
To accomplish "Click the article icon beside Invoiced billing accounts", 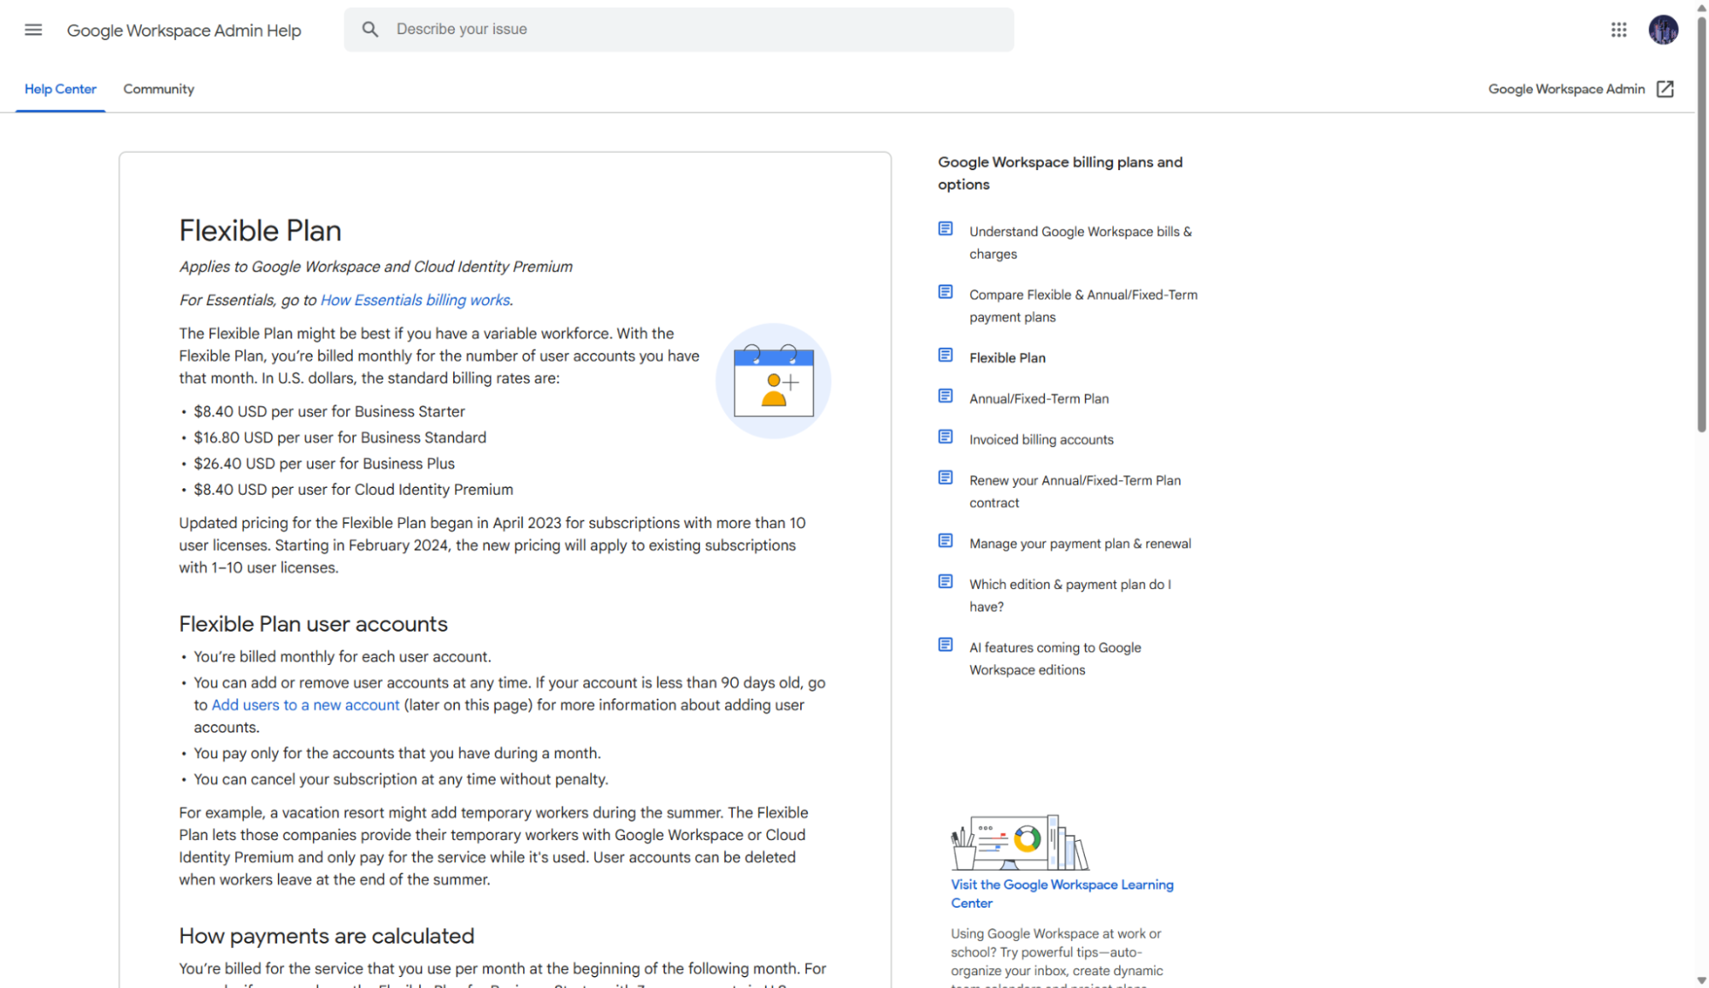I will [946, 437].
